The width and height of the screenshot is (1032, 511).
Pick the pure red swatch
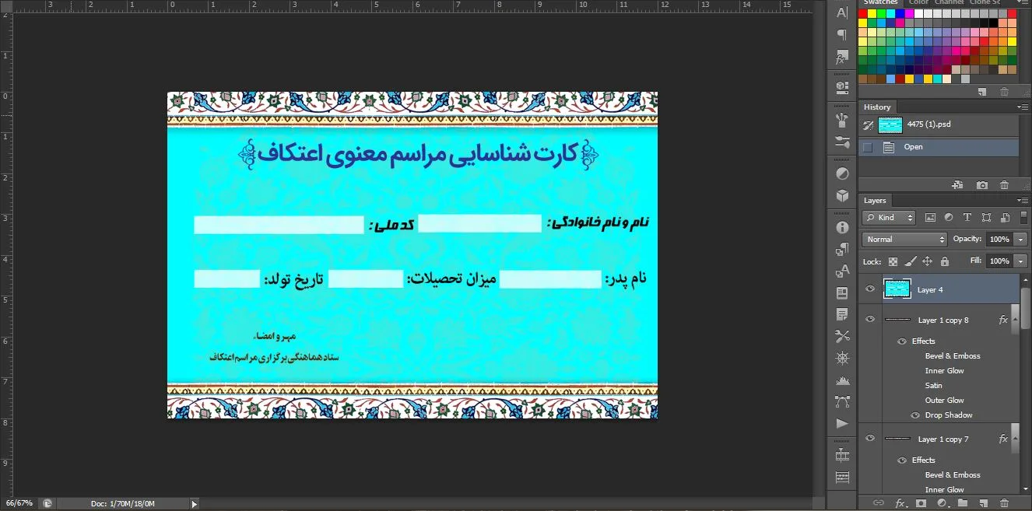[863, 13]
